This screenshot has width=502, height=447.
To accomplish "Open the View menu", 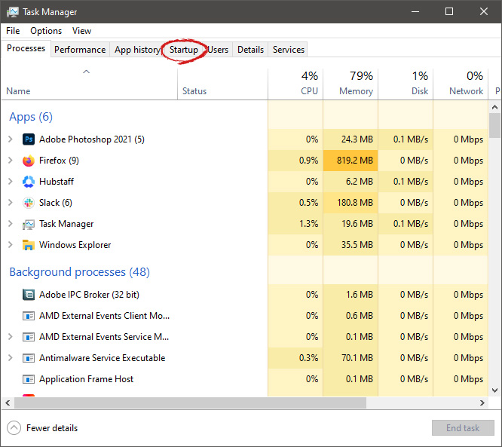I will (81, 31).
